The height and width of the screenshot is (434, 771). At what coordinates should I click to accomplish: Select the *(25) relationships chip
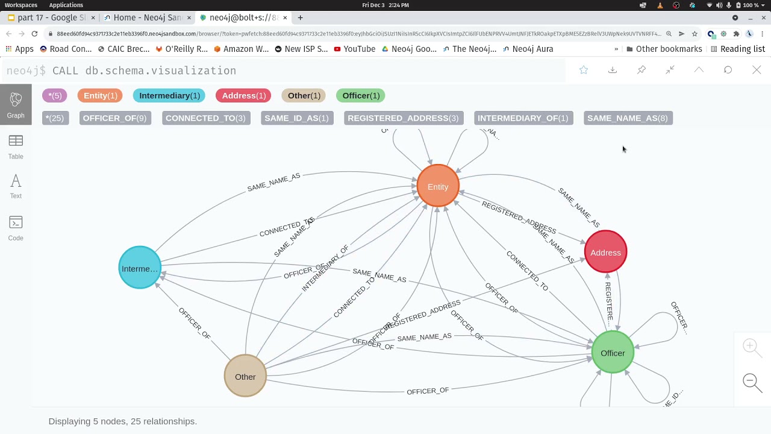(55, 118)
